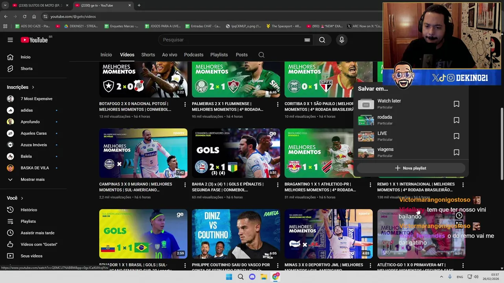Image resolution: width=504 pixels, height=283 pixels.
Task: Toggle save to viagens playlist bookmark
Action: pos(456,153)
